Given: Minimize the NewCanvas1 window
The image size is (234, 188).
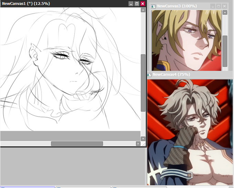Looking at the screenshot, I should [x=131, y=4].
